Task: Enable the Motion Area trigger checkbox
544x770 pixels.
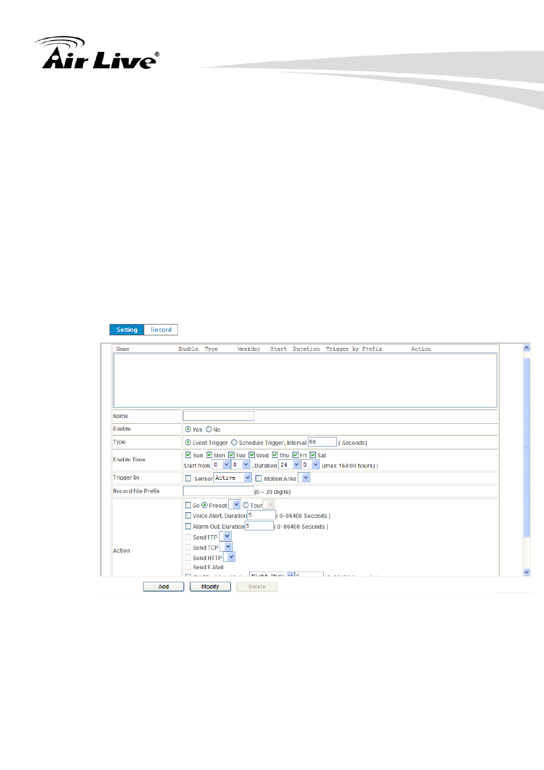Action: tap(258, 479)
